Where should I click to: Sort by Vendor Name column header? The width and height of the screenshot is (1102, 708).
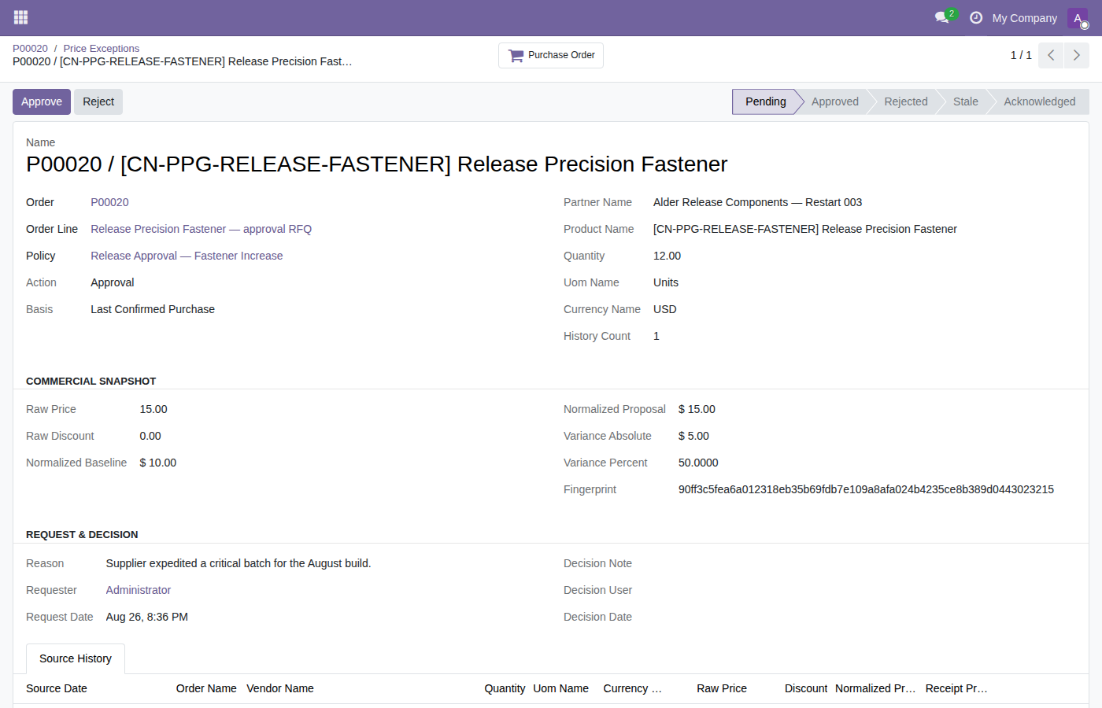pyautogui.click(x=280, y=688)
